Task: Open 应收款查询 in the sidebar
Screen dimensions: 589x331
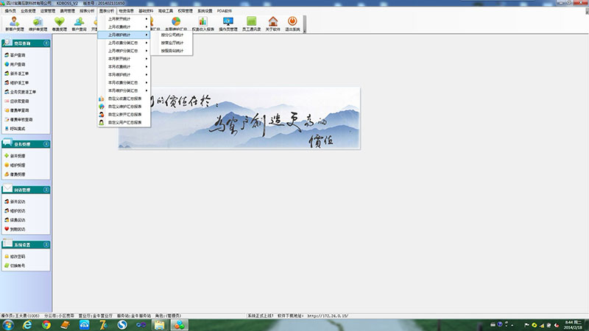Action: click(x=16, y=102)
